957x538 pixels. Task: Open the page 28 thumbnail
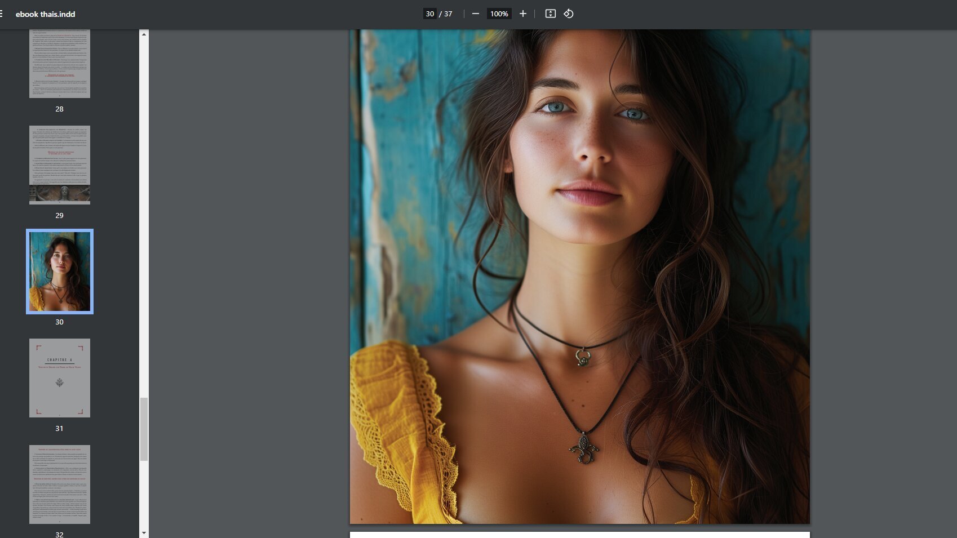pyautogui.click(x=60, y=63)
